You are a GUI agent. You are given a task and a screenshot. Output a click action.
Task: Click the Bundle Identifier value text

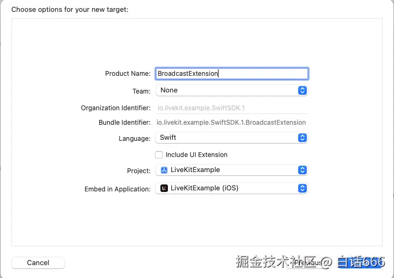[x=231, y=123]
